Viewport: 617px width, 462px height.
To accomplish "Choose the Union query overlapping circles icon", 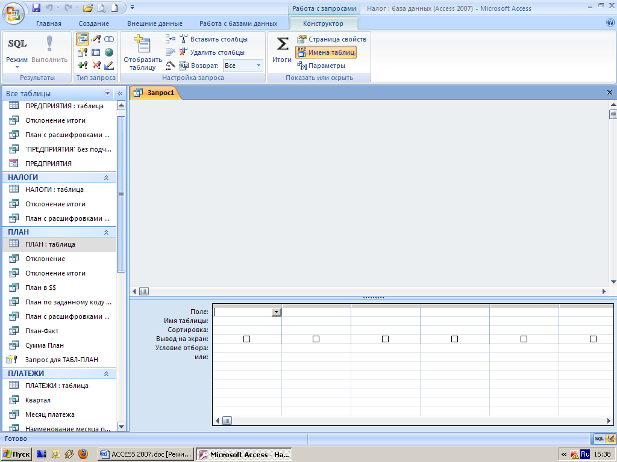I will (x=109, y=39).
